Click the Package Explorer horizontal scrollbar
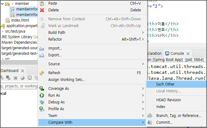The width and height of the screenshot is (207, 128). click(19, 62)
